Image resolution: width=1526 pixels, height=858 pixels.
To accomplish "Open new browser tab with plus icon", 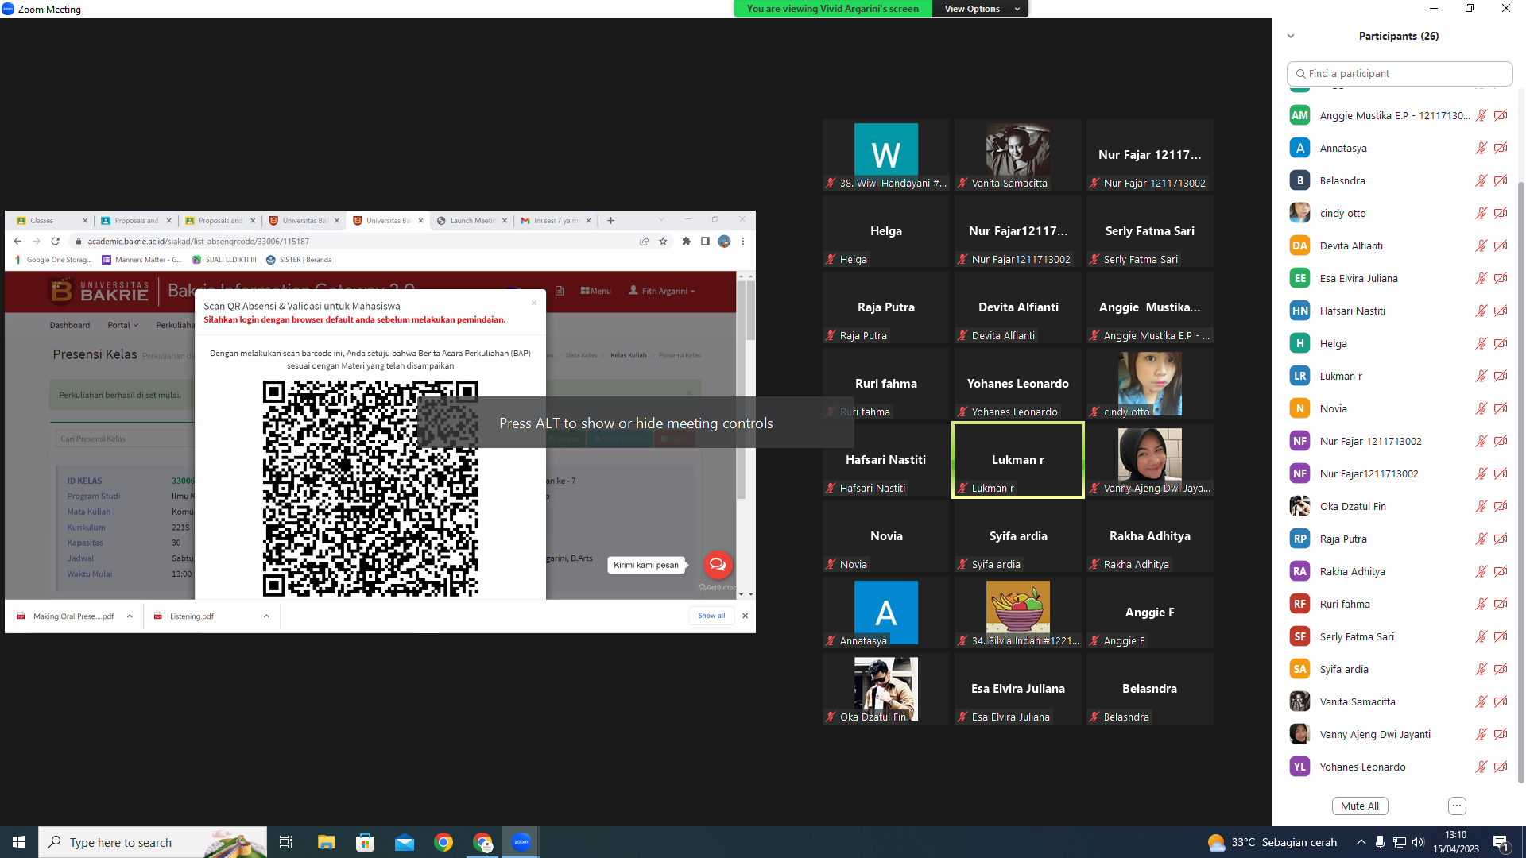I will (x=610, y=221).
